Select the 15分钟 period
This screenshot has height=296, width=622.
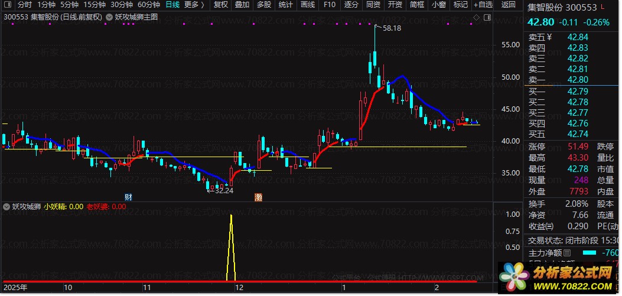(x=95, y=5)
